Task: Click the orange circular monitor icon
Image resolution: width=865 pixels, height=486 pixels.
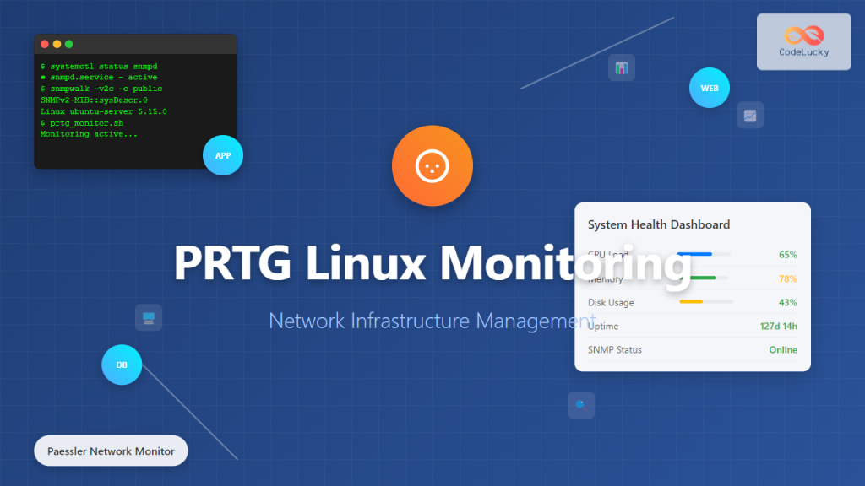Action: point(432,165)
